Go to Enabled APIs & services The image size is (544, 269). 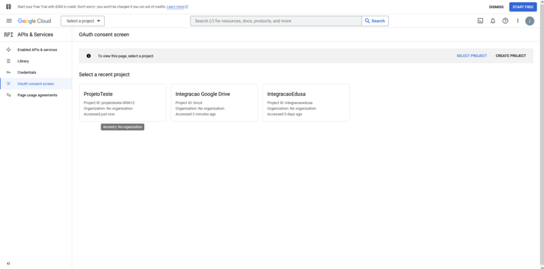(36, 50)
